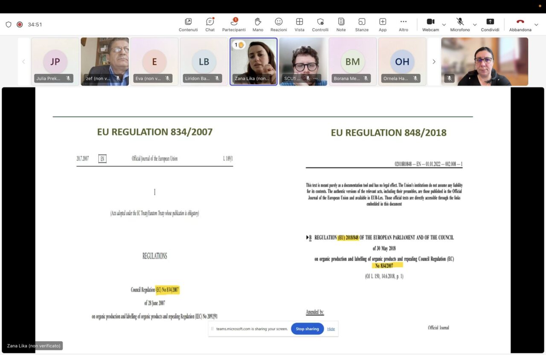Click the red recording indicator
Screen dimensions: 546x355
click(20, 24)
